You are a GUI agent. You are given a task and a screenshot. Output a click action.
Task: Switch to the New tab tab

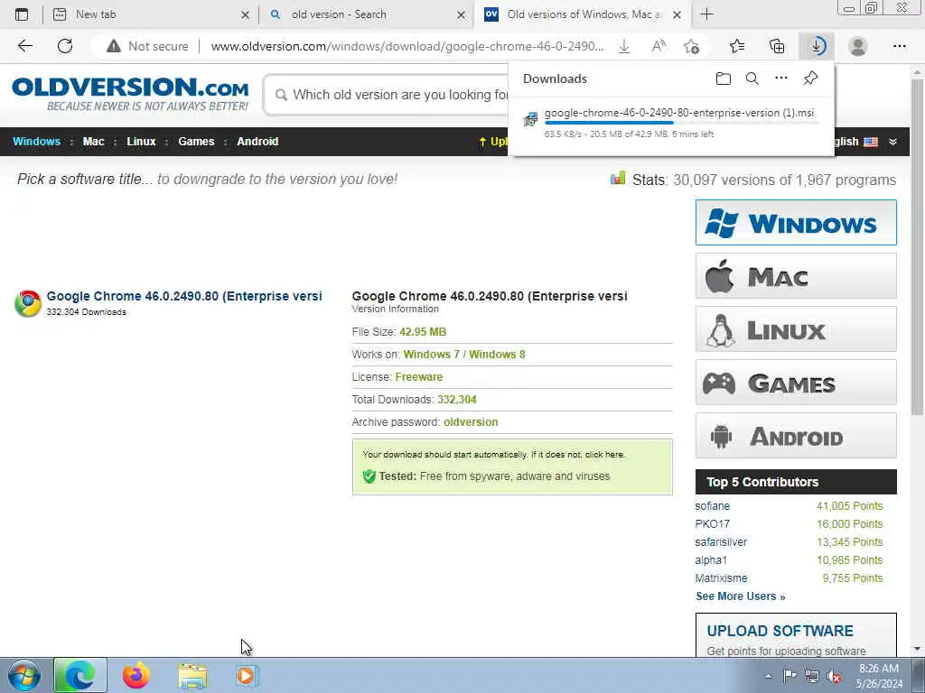click(150, 14)
